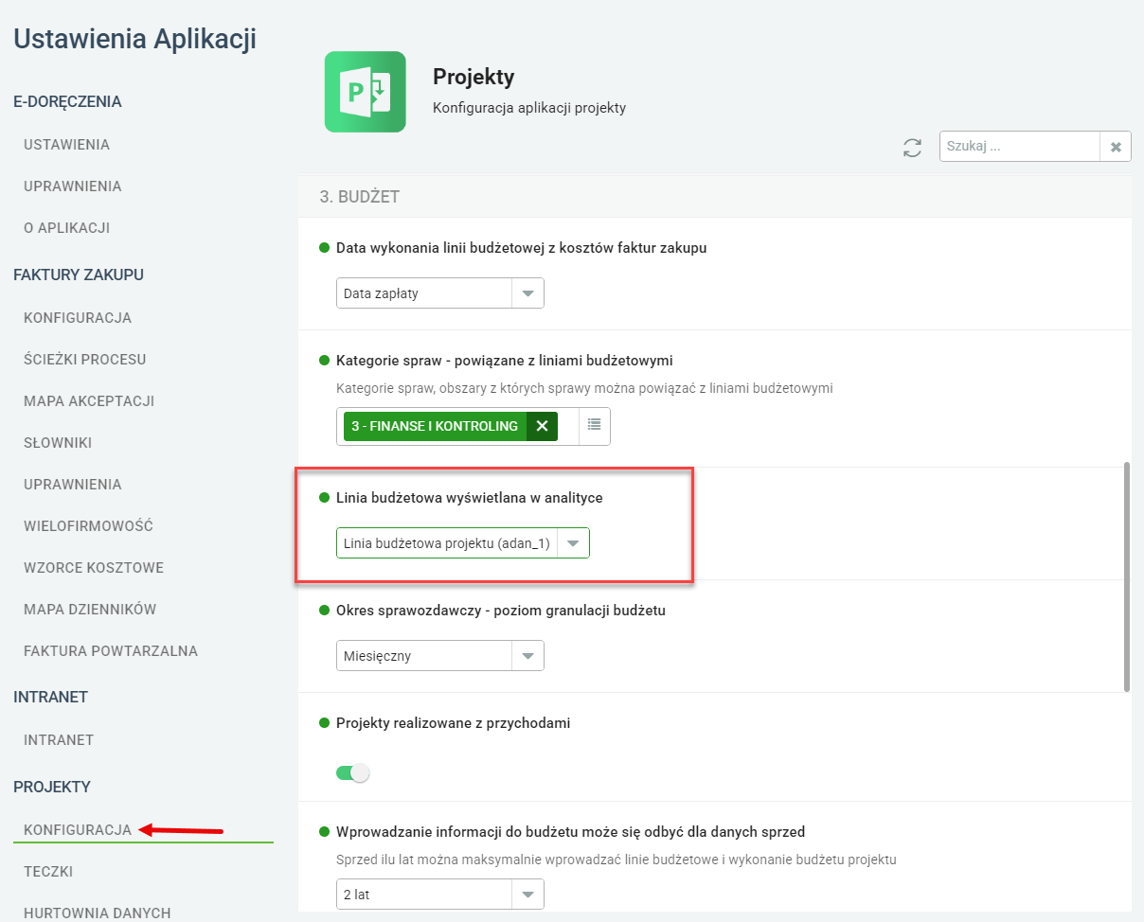Select Wielofirmowość item
This screenshot has width=1144, height=922.
click(89, 526)
